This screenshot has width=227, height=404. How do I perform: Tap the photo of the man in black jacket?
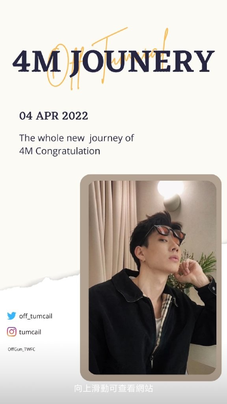[x=153, y=277]
